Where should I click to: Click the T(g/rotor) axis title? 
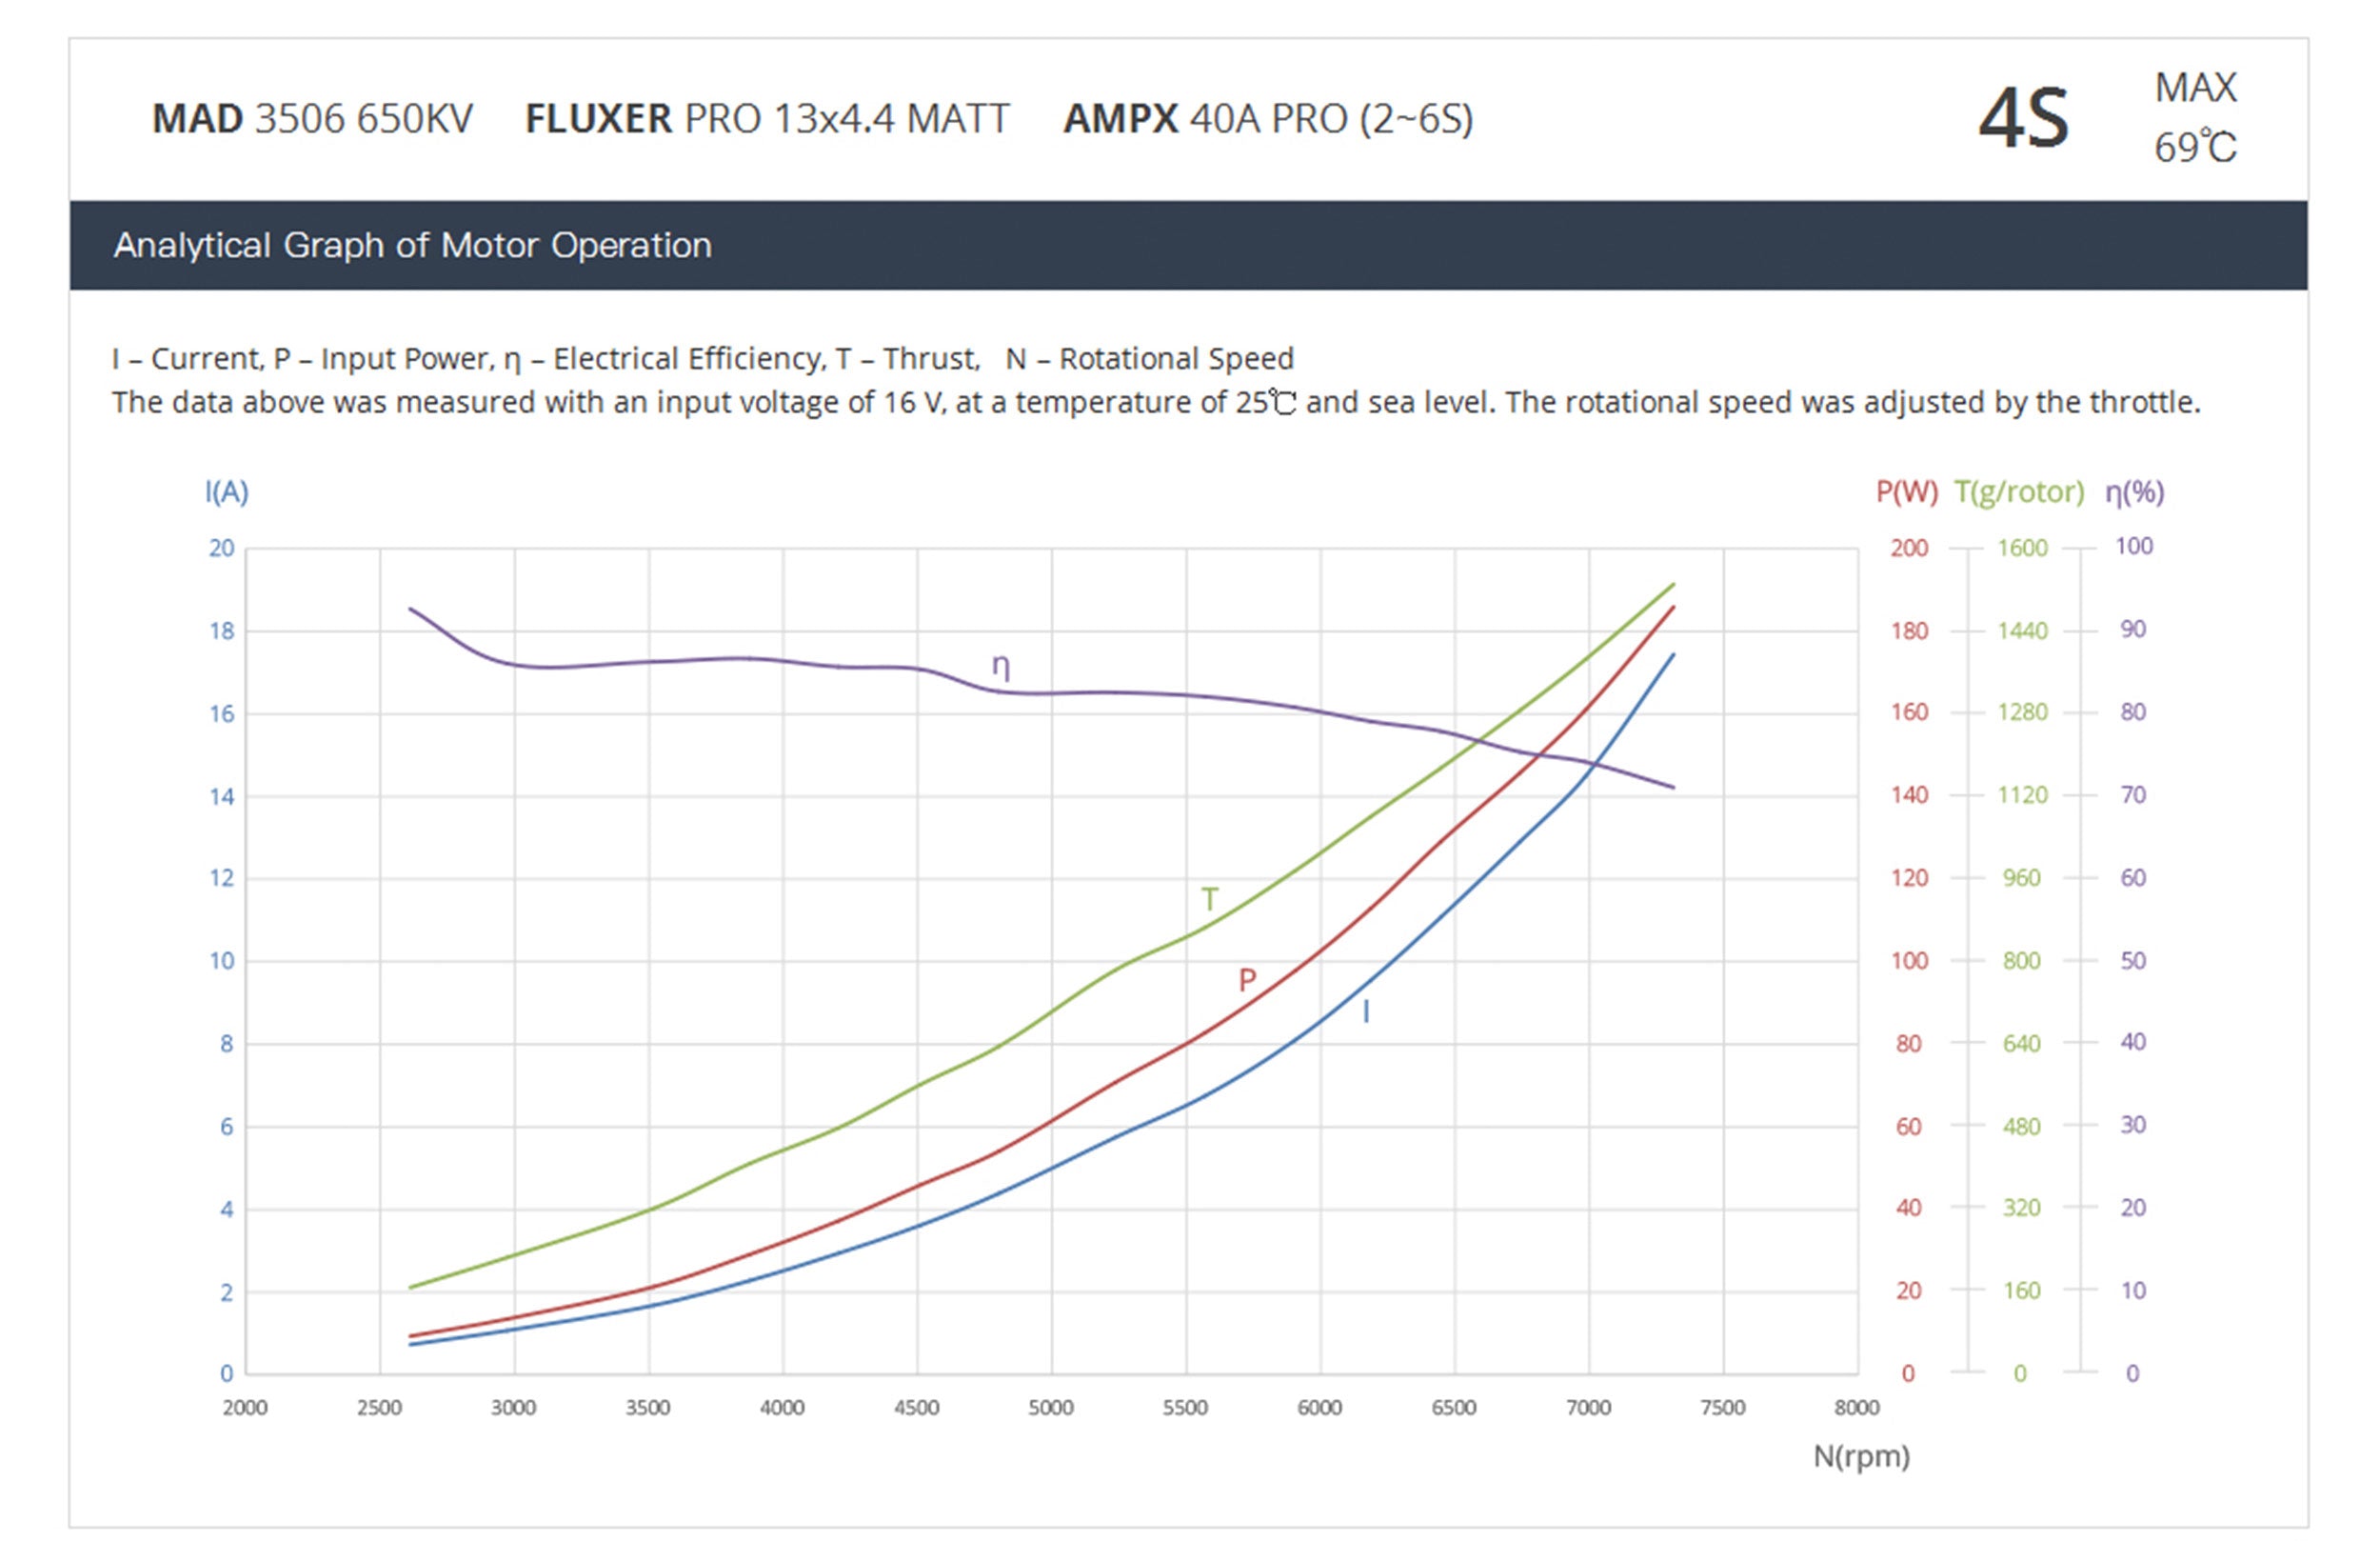(x=2018, y=491)
